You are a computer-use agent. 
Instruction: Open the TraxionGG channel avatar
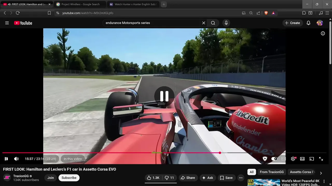point(7,178)
